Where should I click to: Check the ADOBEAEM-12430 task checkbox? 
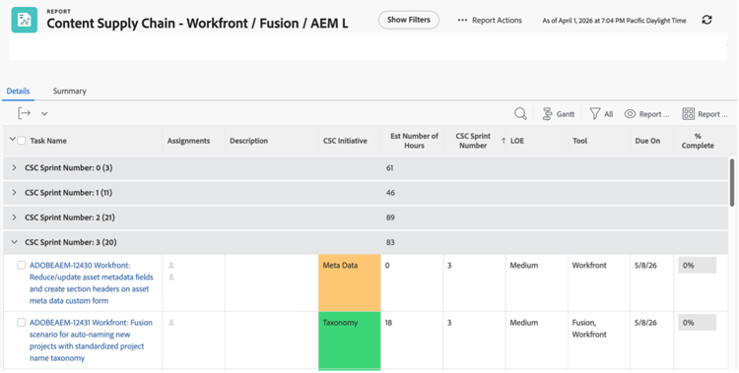click(22, 265)
